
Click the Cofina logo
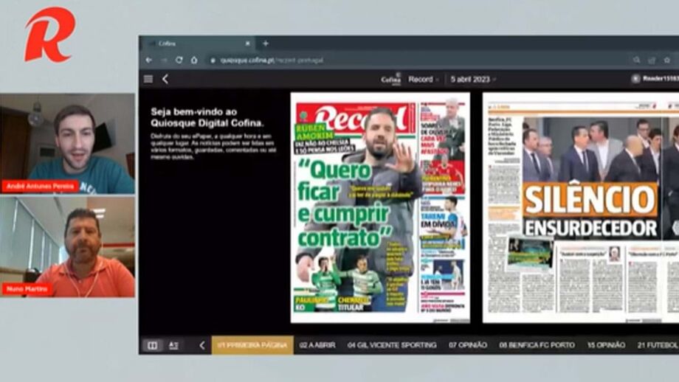[x=390, y=79]
